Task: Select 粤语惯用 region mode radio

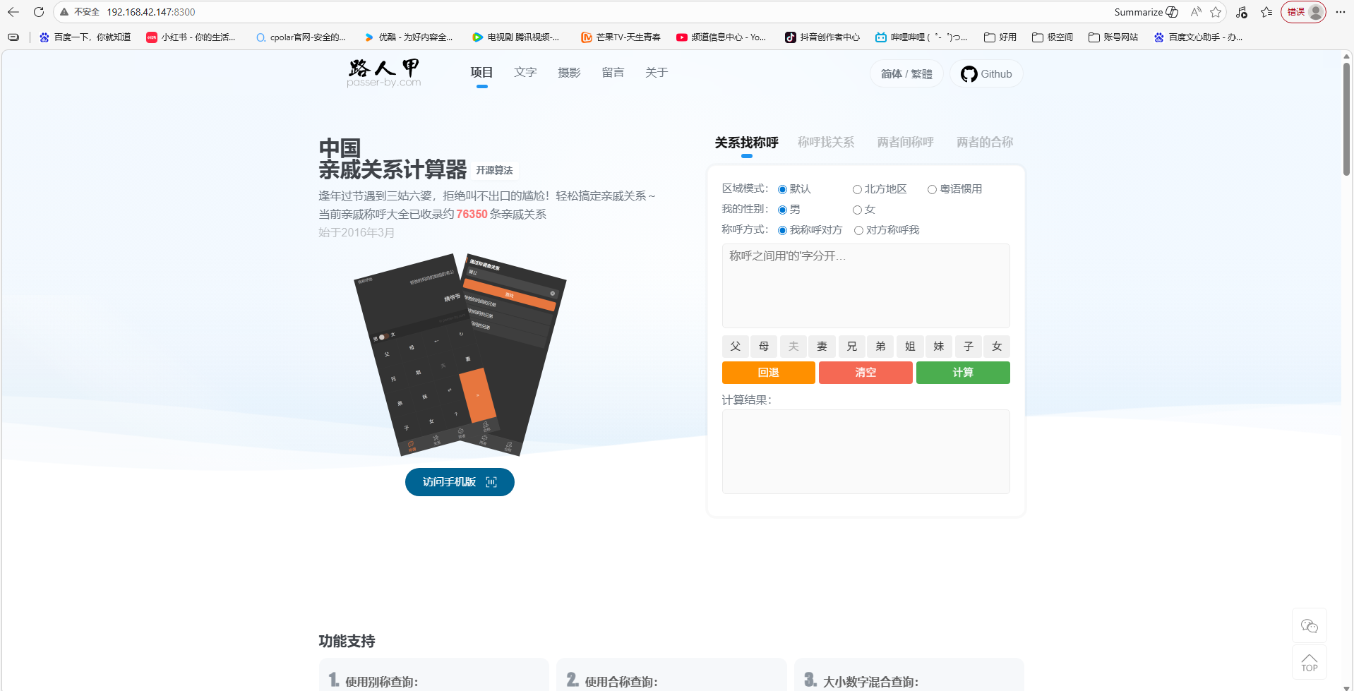Action: pos(932,189)
